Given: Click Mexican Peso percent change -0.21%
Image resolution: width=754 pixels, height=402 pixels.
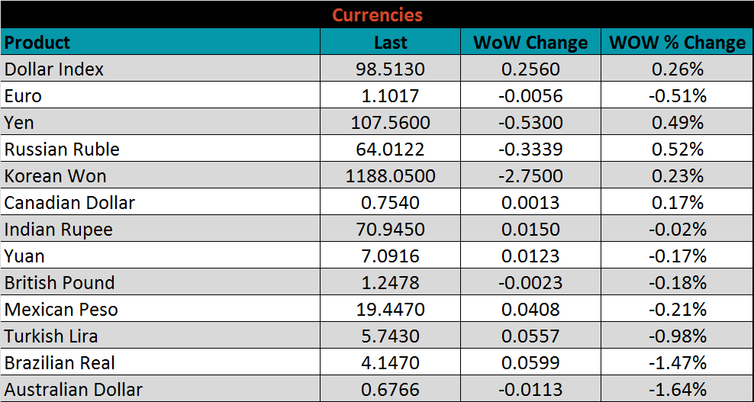Looking at the screenshot, I should click(x=677, y=310).
